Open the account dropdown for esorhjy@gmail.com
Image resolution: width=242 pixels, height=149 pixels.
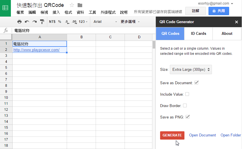(232, 4)
